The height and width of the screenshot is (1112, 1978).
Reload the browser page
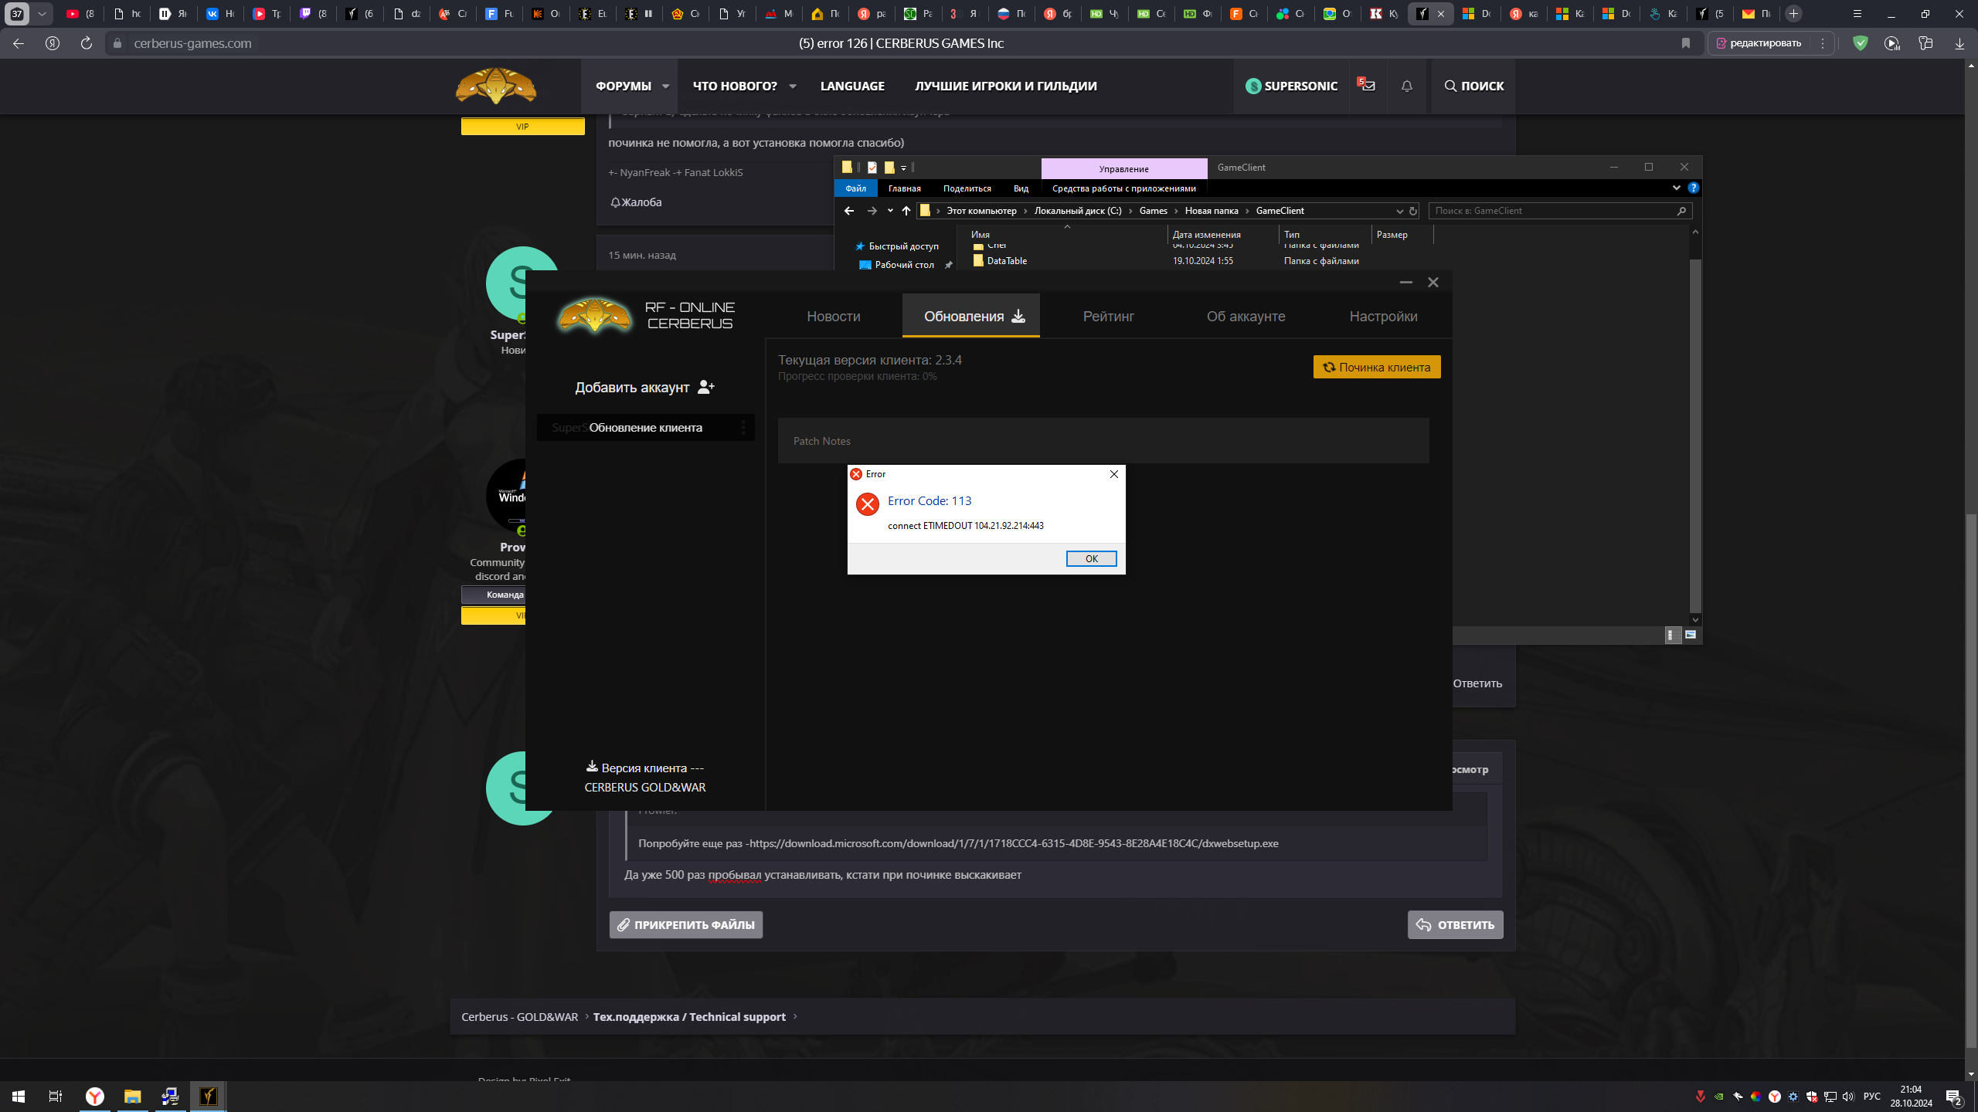(87, 43)
